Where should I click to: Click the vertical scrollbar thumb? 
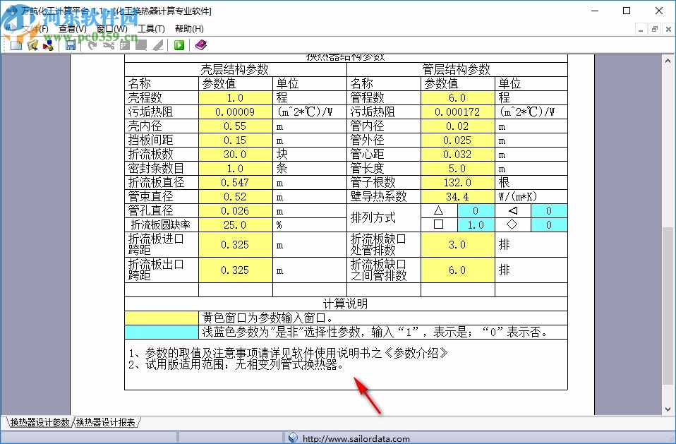(x=668, y=305)
